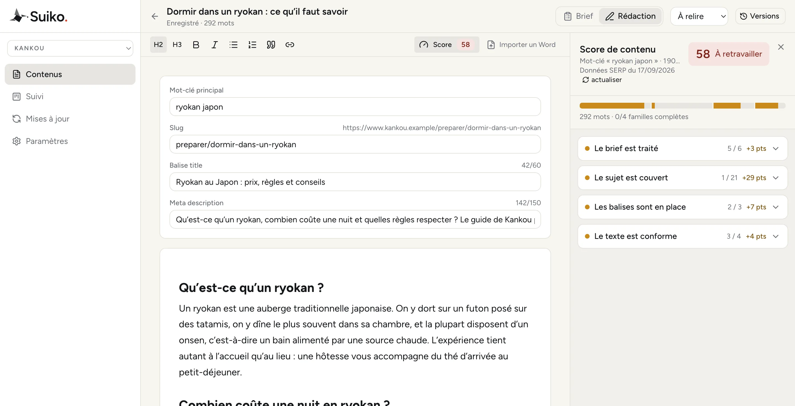Close the Score de contenu panel
This screenshot has height=406, width=795.
click(781, 47)
